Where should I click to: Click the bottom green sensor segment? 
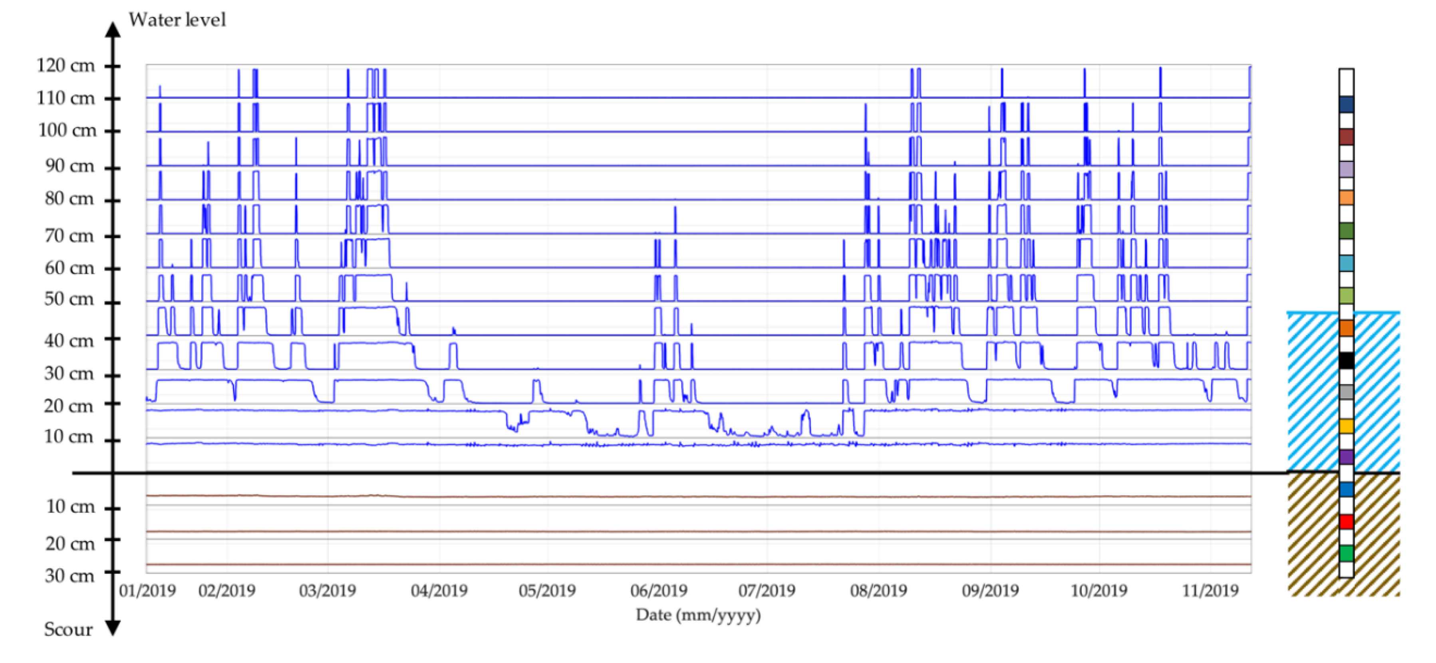(1346, 554)
